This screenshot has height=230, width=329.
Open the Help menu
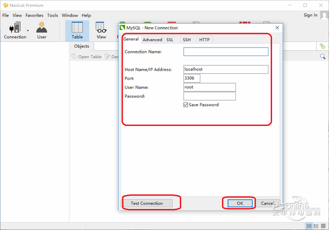pyautogui.click(x=86, y=16)
